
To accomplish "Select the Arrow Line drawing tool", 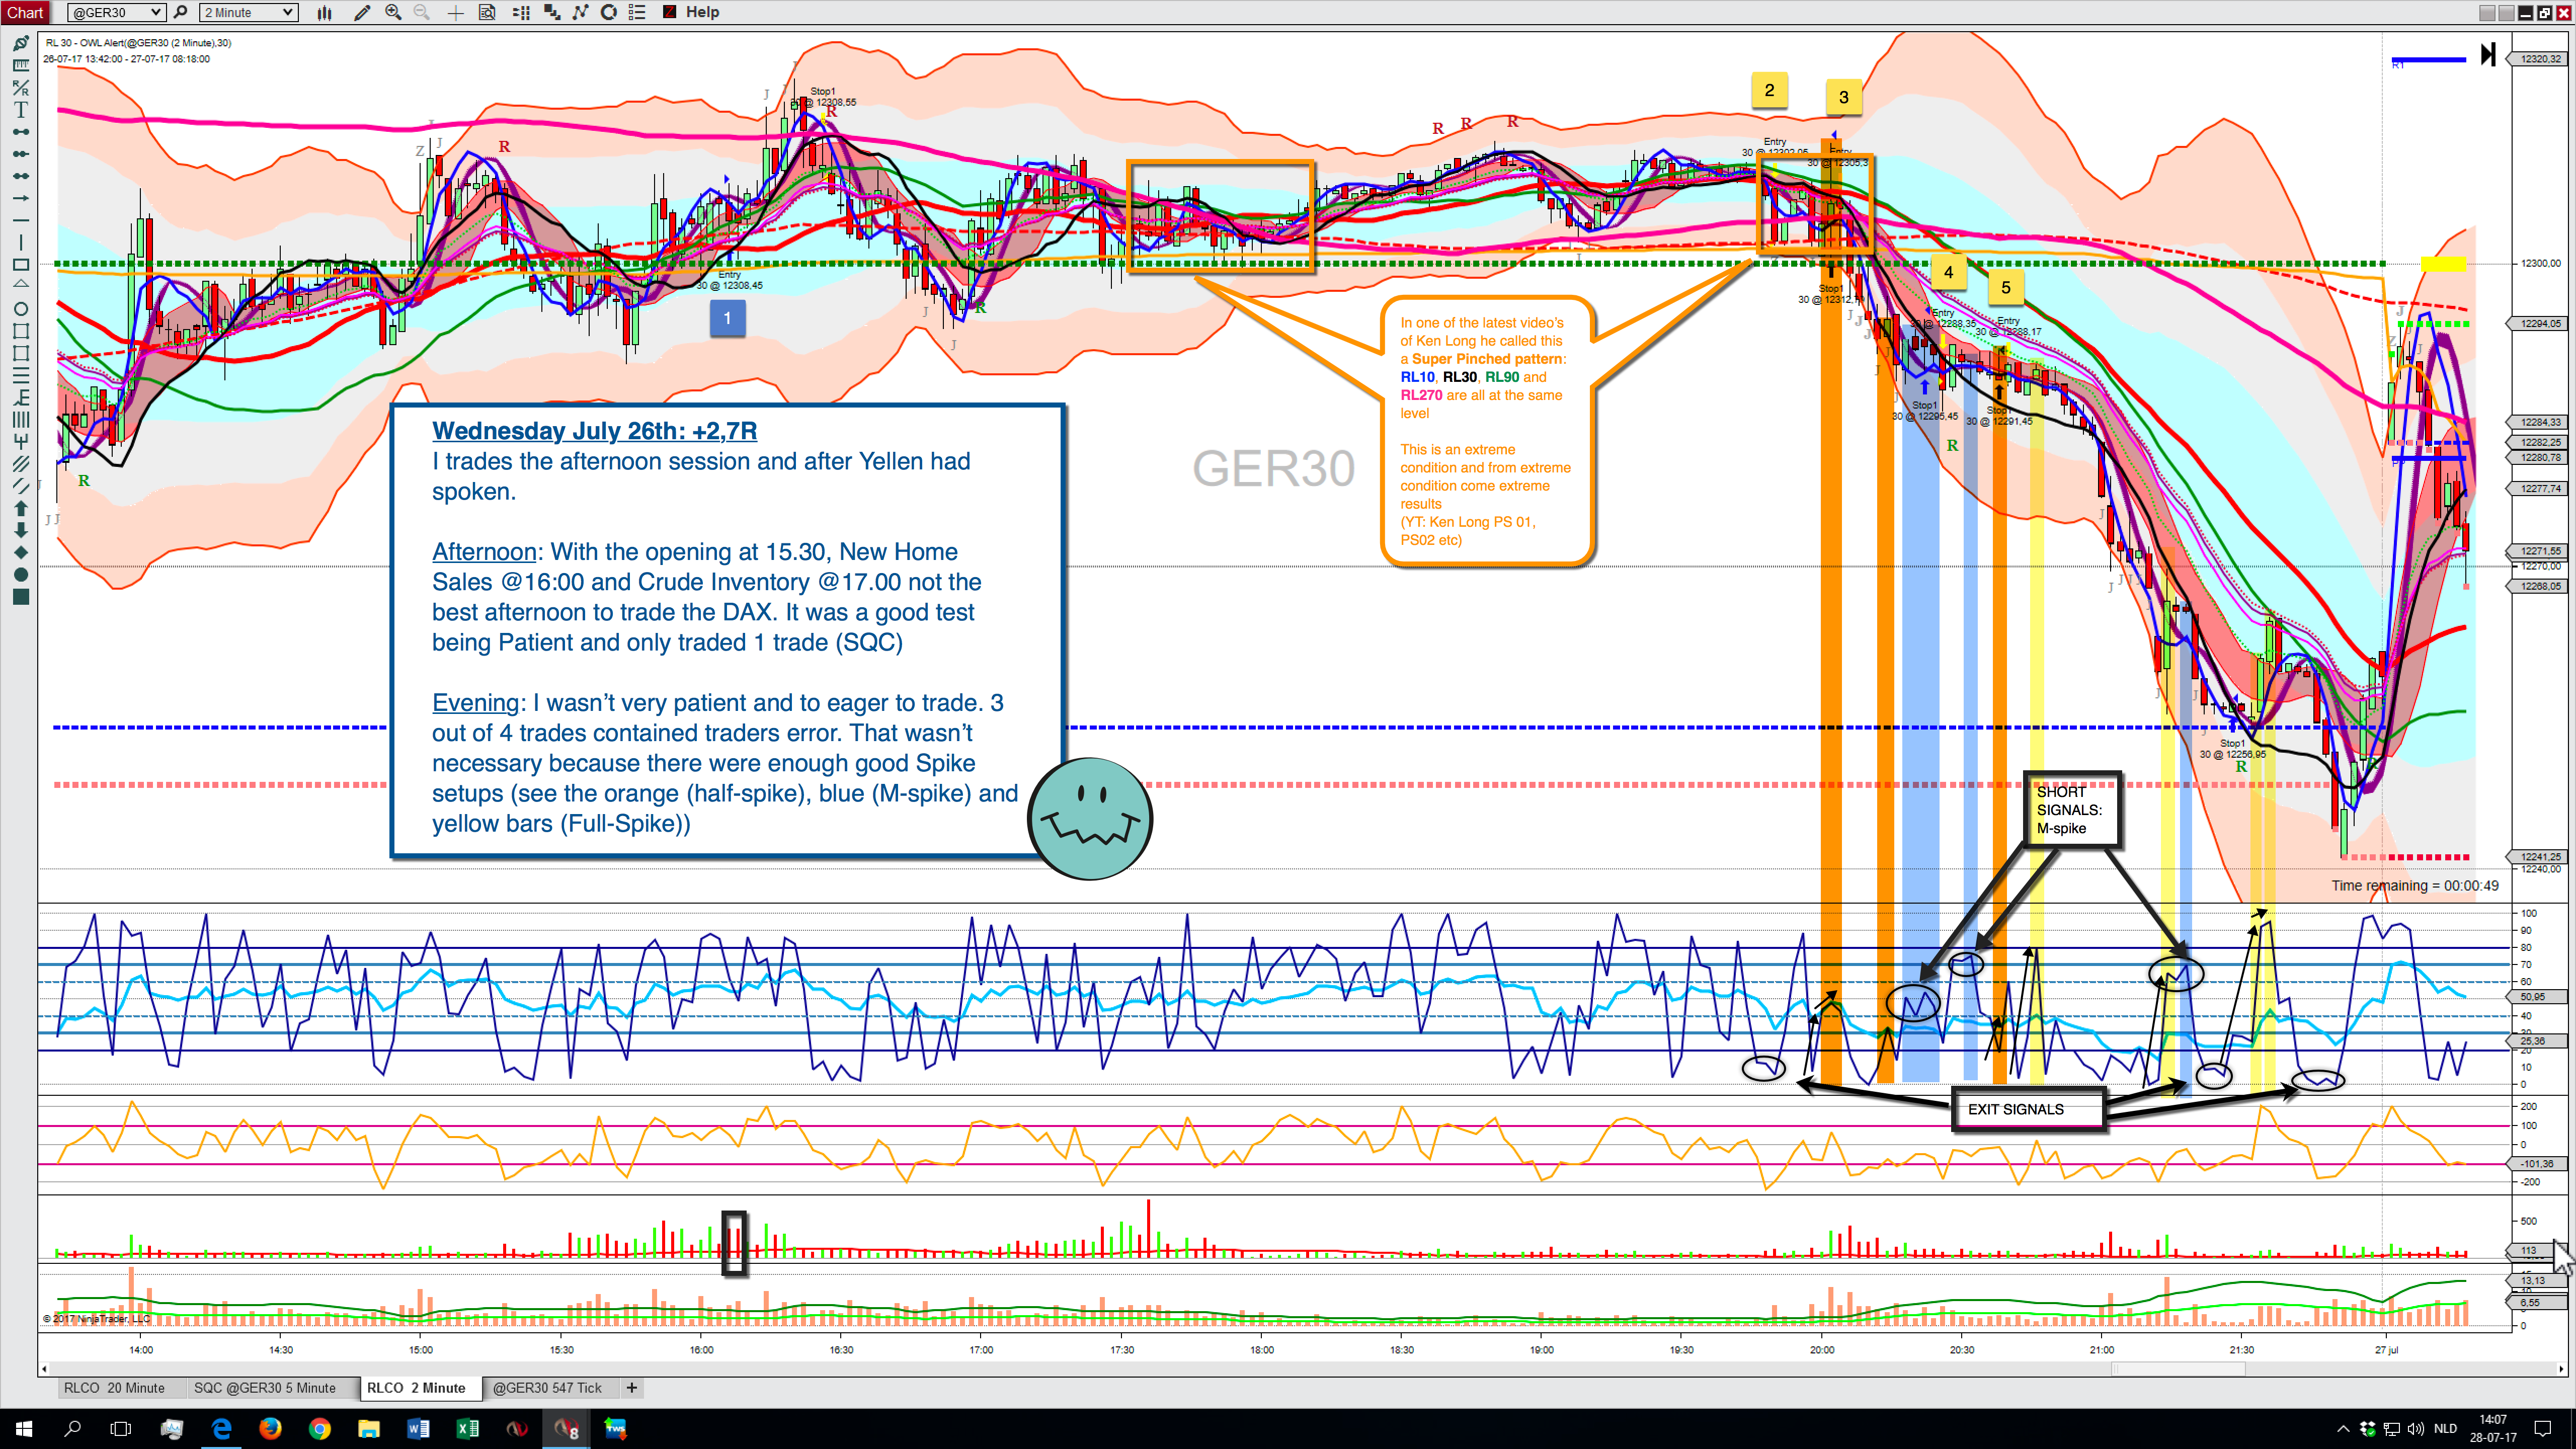I will (21, 198).
